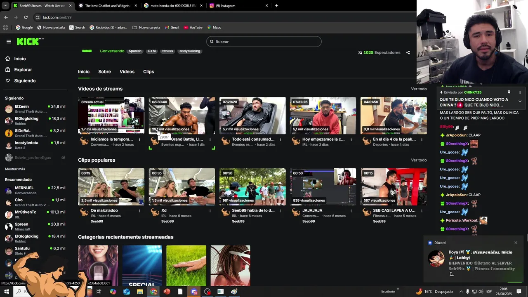Open MrStivenTc recommended channel

(x=35, y=214)
